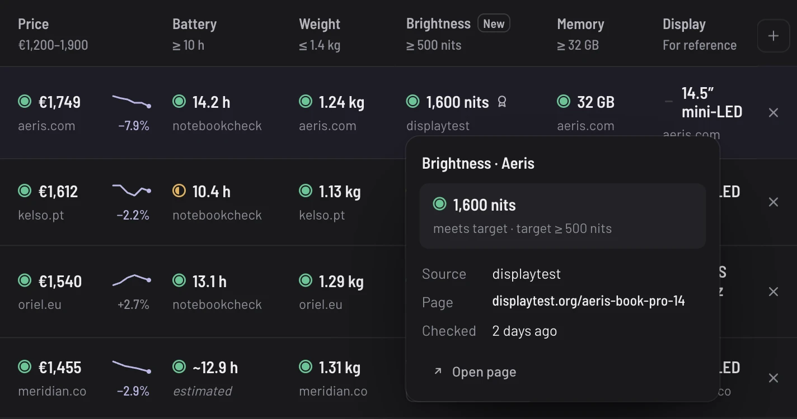Image resolution: width=797 pixels, height=419 pixels.
Task: Add a new comparison column with plus button
Action: tap(773, 36)
